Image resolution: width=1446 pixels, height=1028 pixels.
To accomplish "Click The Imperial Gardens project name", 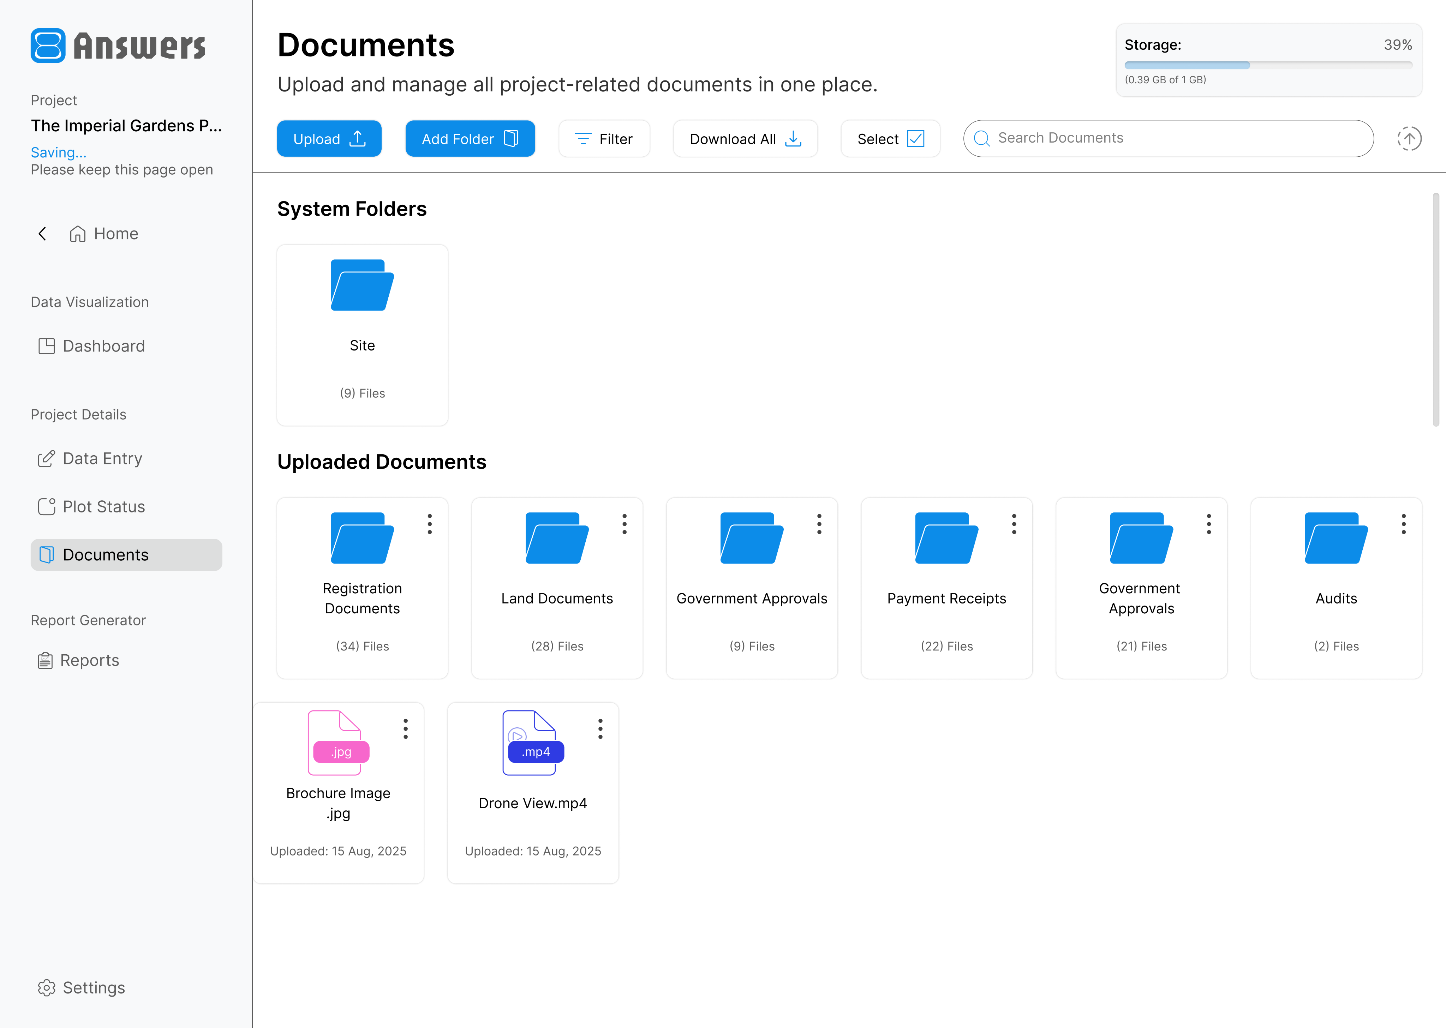I will [126, 125].
